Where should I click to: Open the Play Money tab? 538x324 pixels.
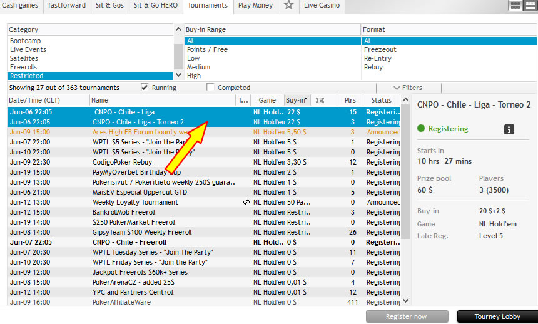coord(256,5)
